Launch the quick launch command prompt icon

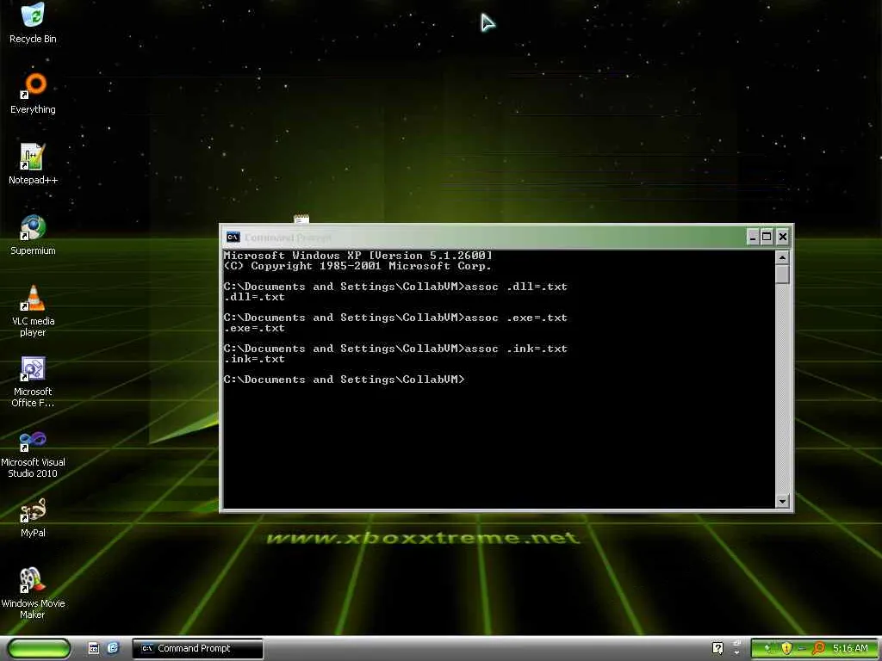94,649
